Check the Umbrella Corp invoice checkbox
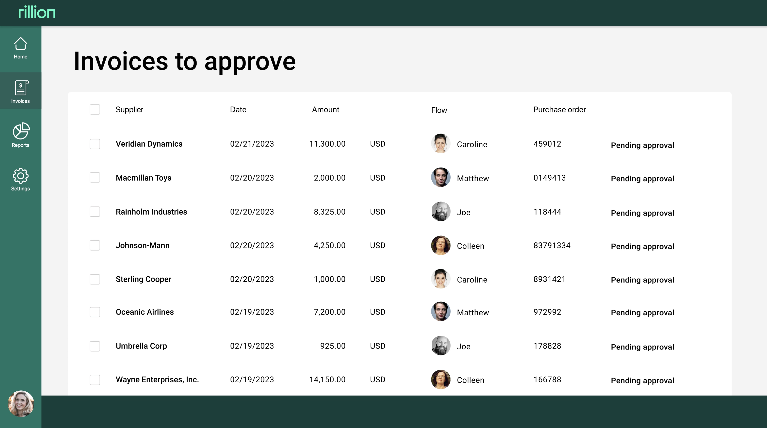Image resolution: width=767 pixels, height=428 pixels. (x=95, y=346)
